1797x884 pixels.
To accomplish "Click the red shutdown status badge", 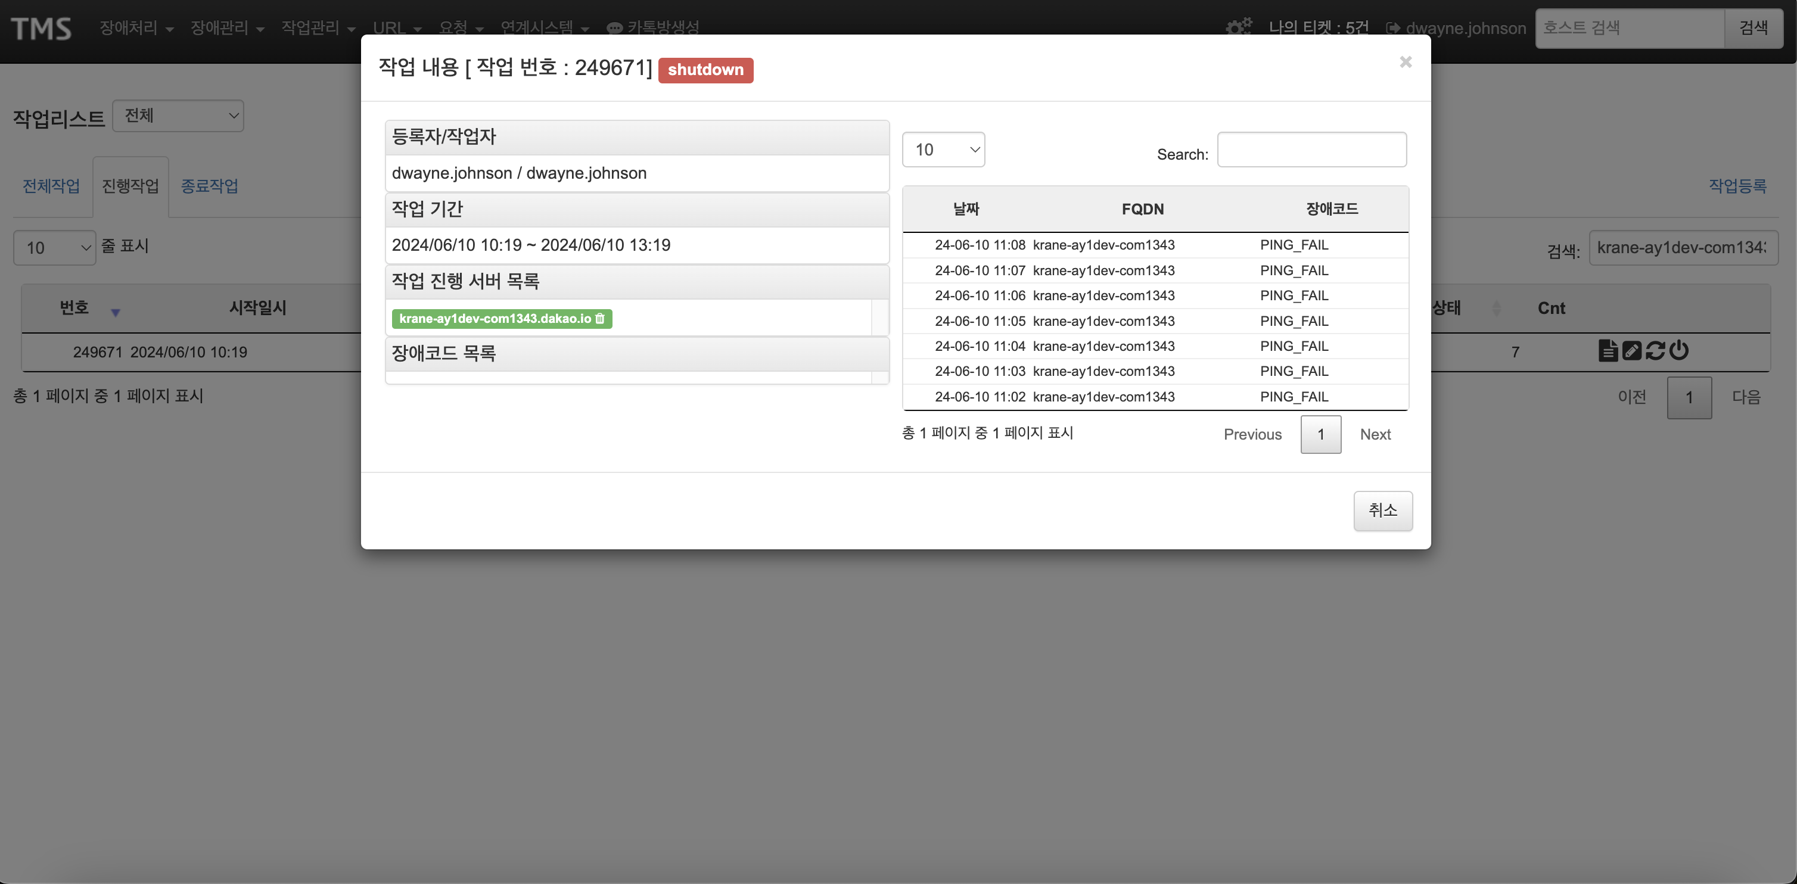I will pos(705,70).
